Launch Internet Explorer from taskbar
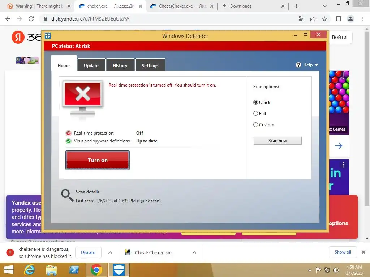 tap(29, 270)
